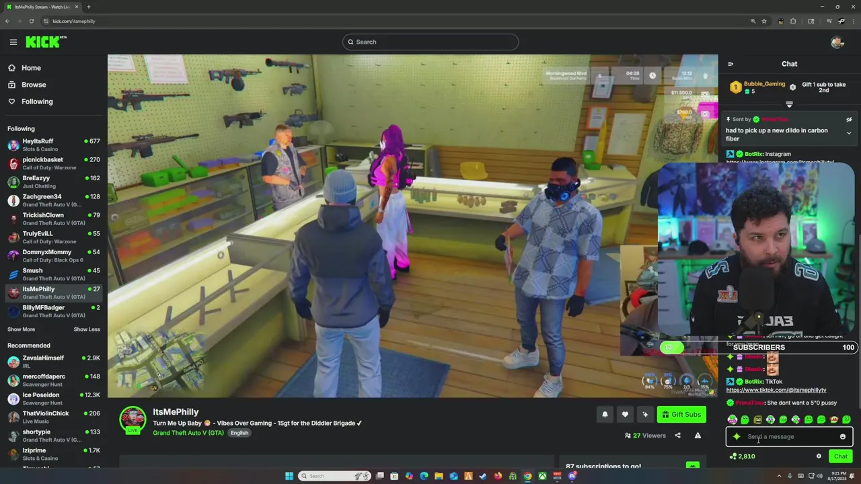Click the Gift Subs button
Viewport: 861px width, 484px height.
point(681,415)
